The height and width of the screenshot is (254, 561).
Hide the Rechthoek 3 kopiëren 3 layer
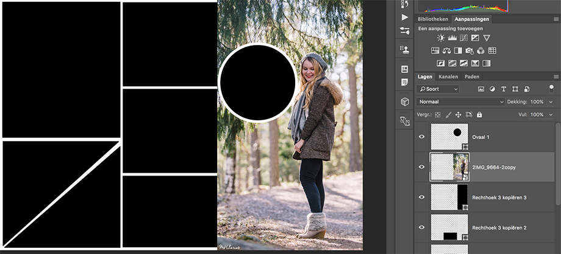(x=422, y=197)
